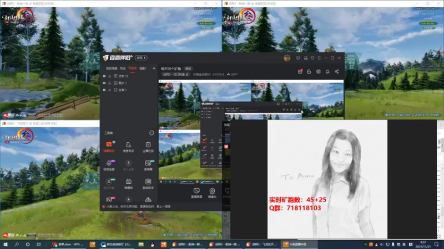
Task: Add 直播屏幕 capture source
Action: click(196, 193)
